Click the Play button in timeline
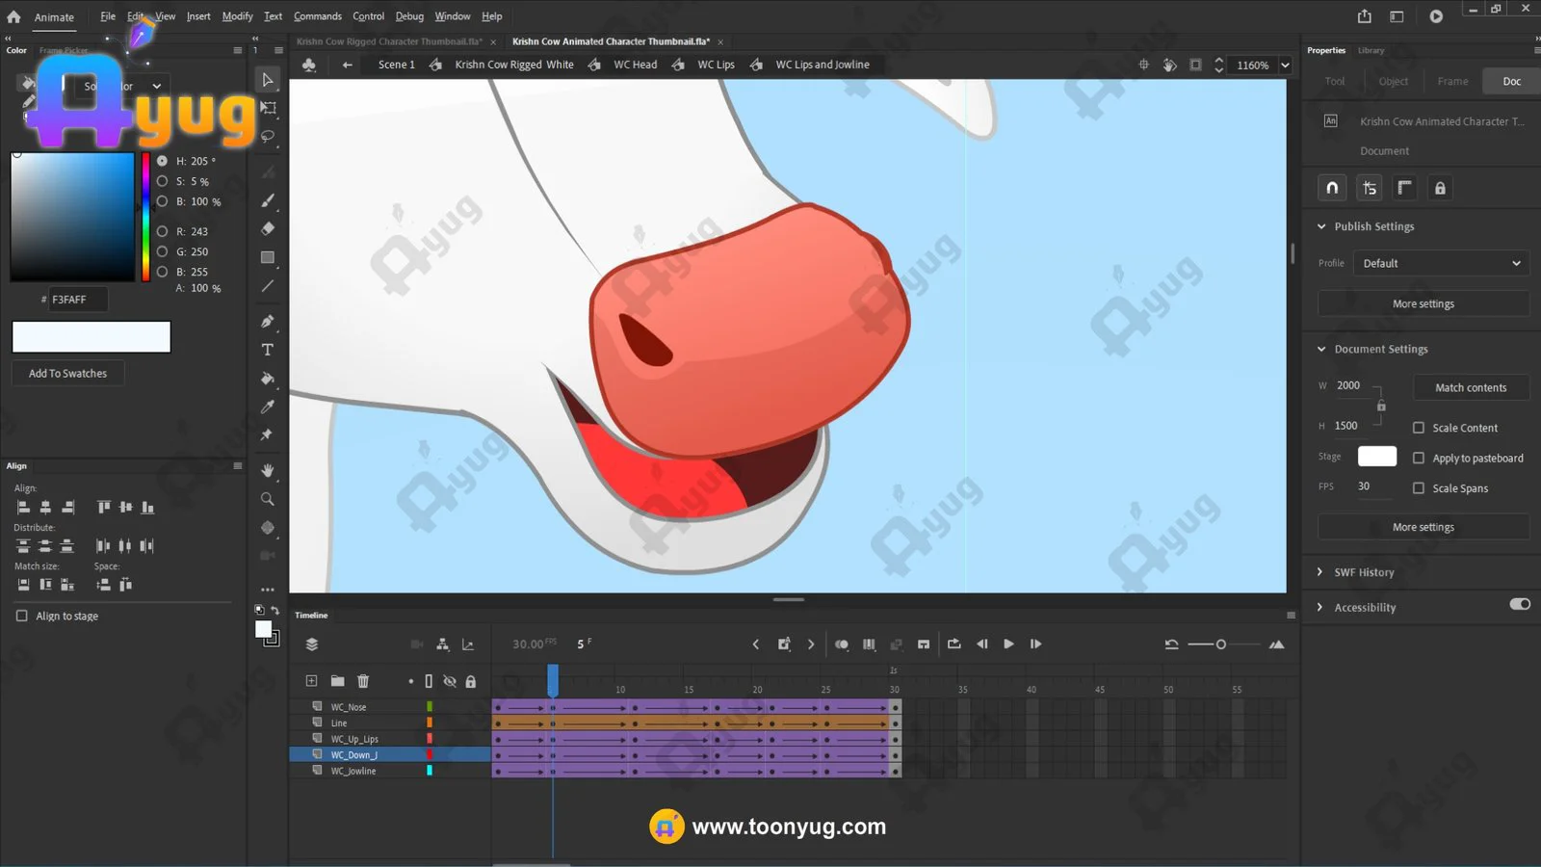 (x=1008, y=644)
